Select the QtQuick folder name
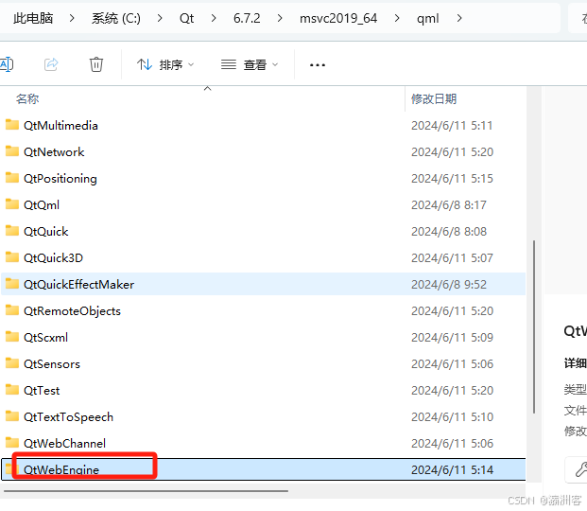 pos(46,232)
